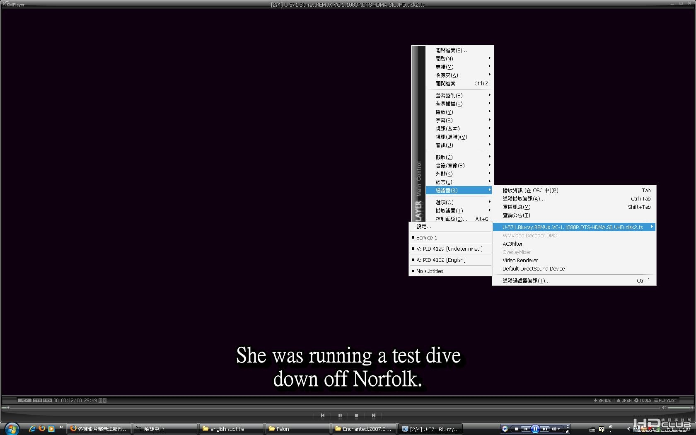This screenshot has width=696, height=435.
Task: Switch to the 解碼中心 taskbar window
Action: tap(165, 429)
